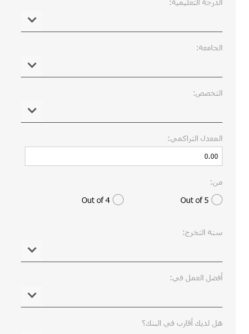Click the المعدل التراكمي field label
Image resolution: width=249 pixels, height=334 pixels.
[x=195, y=138]
